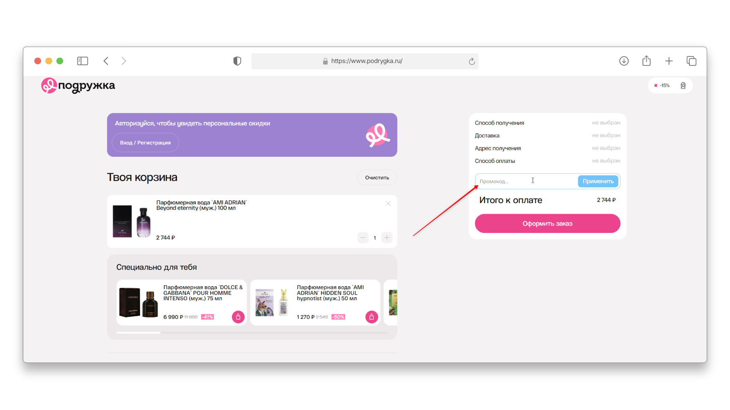The width and height of the screenshot is (730, 410).
Task: Open the privacy shield report icon
Action: [x=237, y=61]
